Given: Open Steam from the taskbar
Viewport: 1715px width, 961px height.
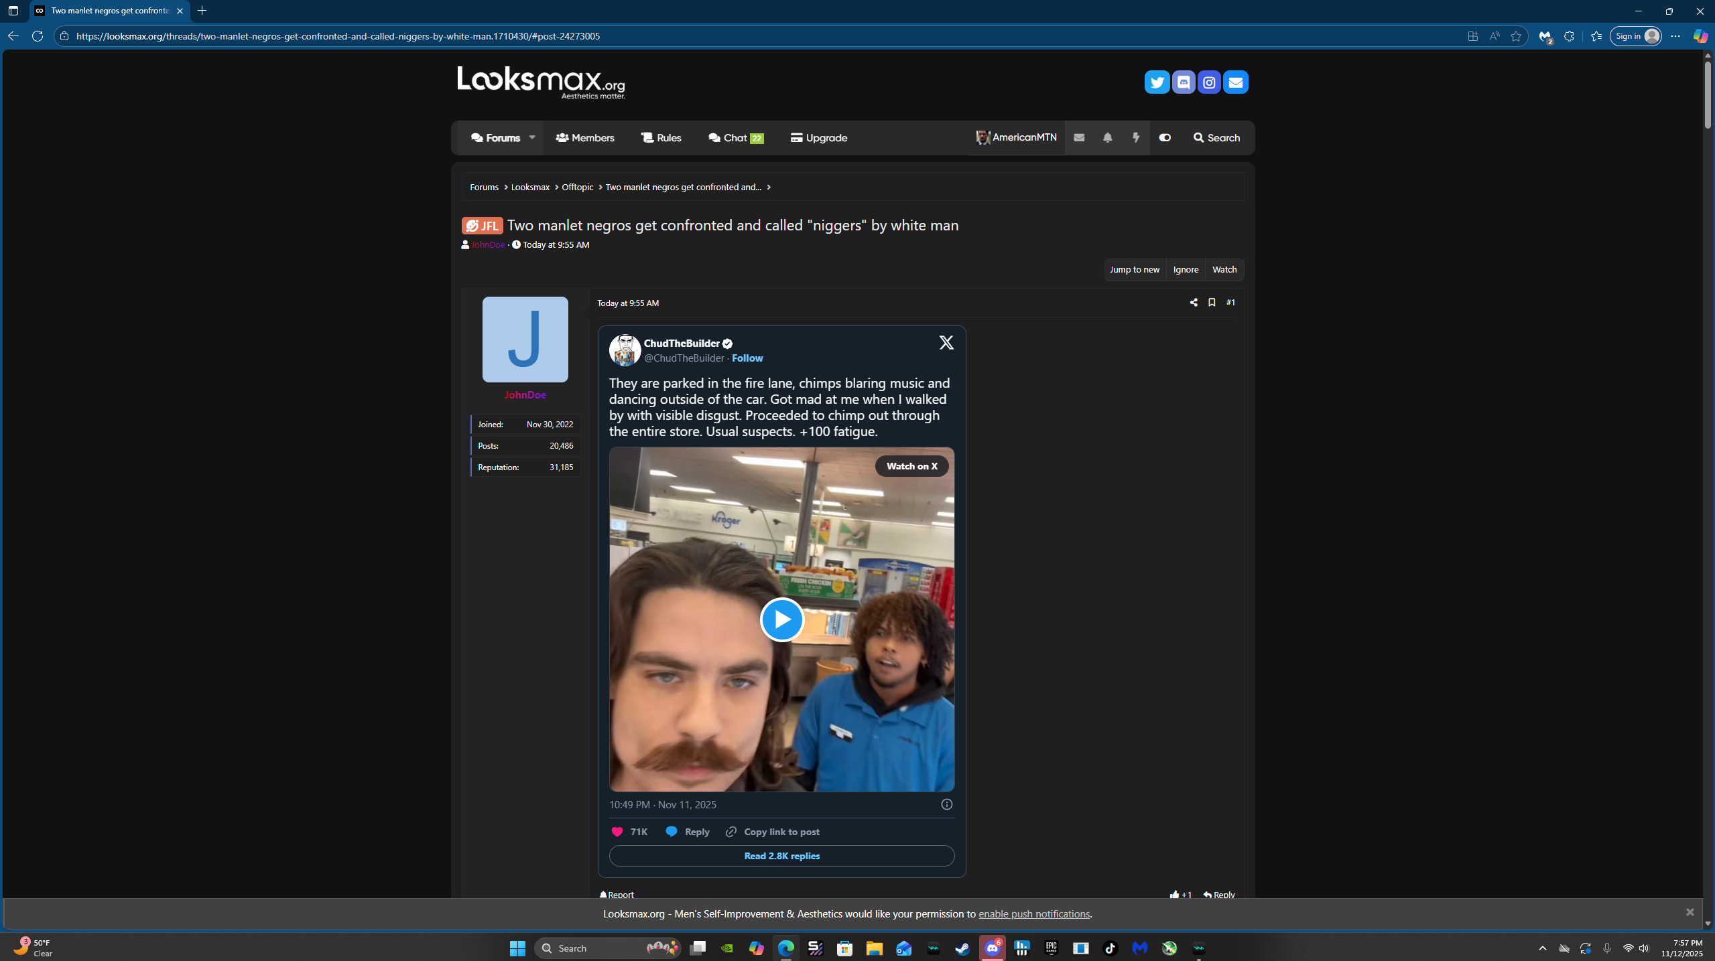Looking at the screenshot, I should [962, 948].
